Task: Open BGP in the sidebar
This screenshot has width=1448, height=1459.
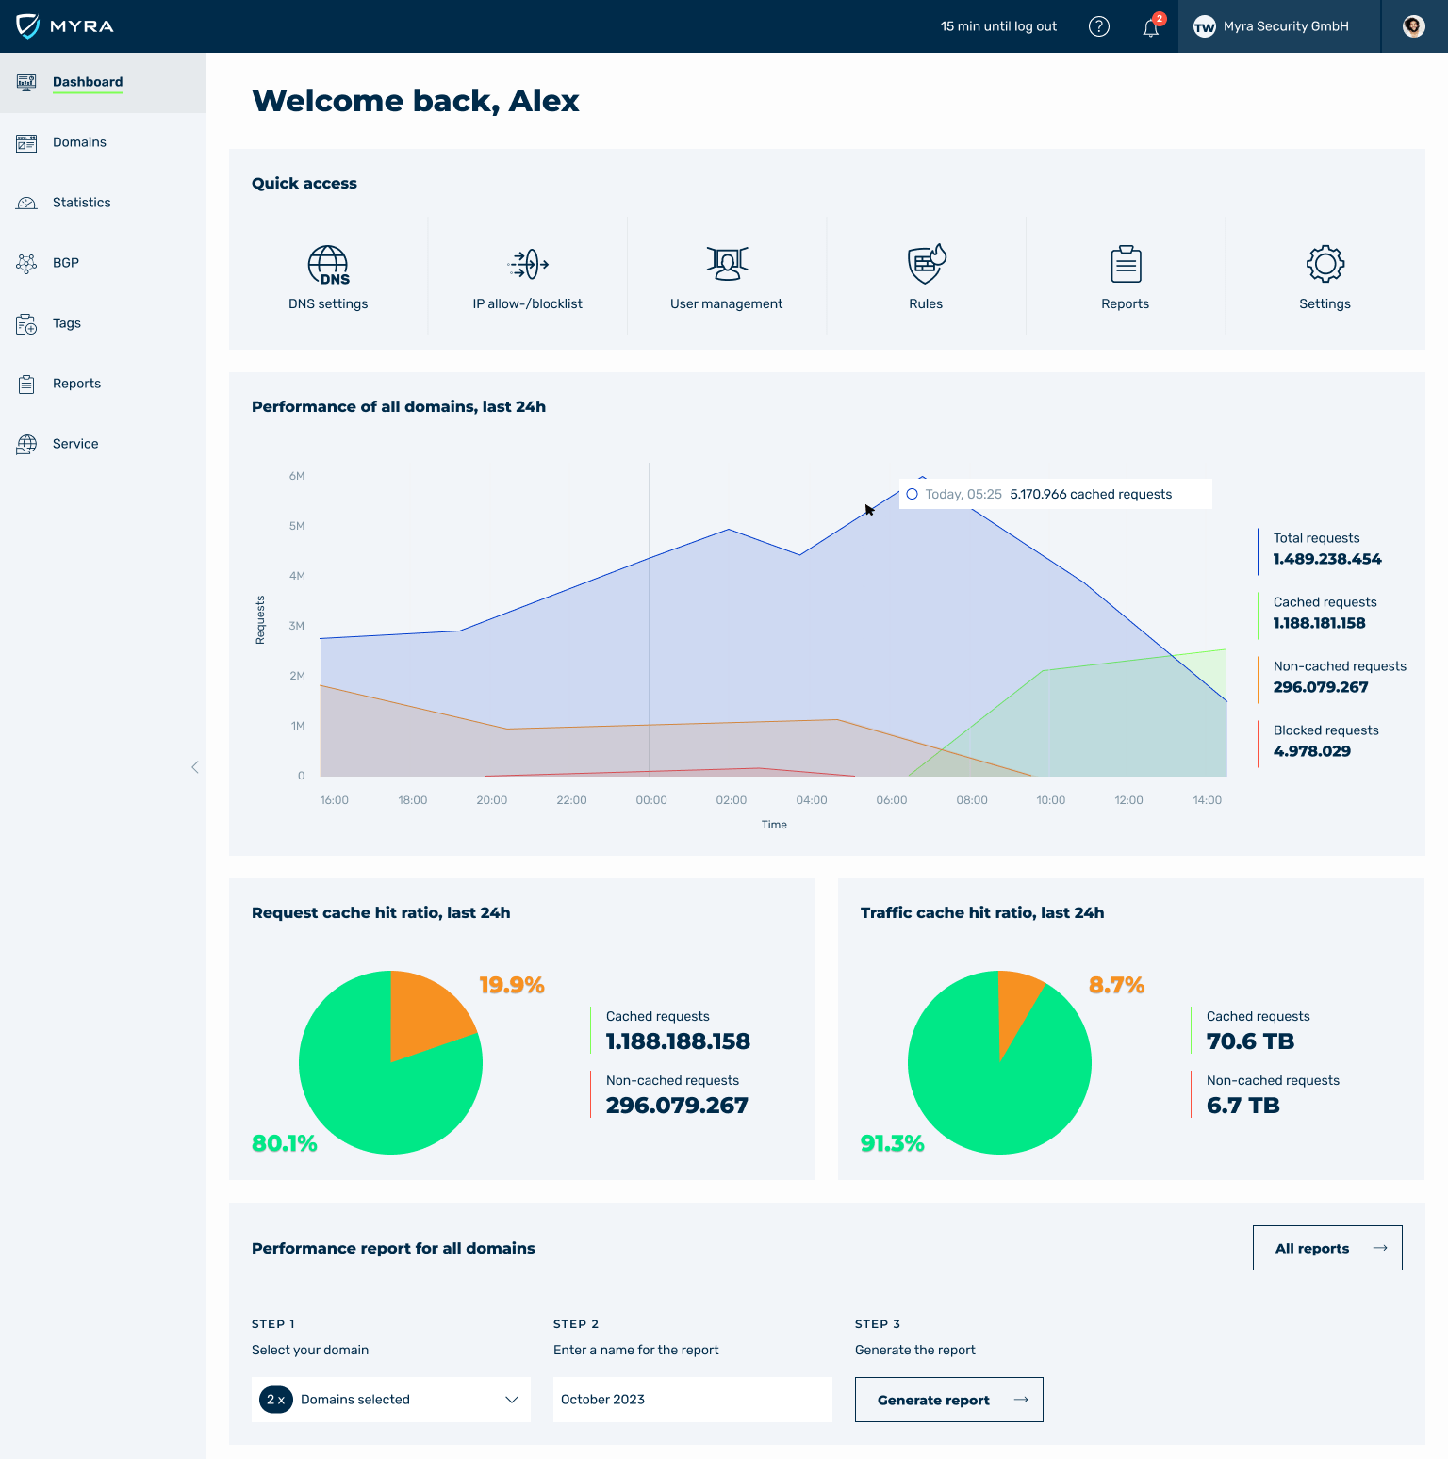Action: click(65, 263)
